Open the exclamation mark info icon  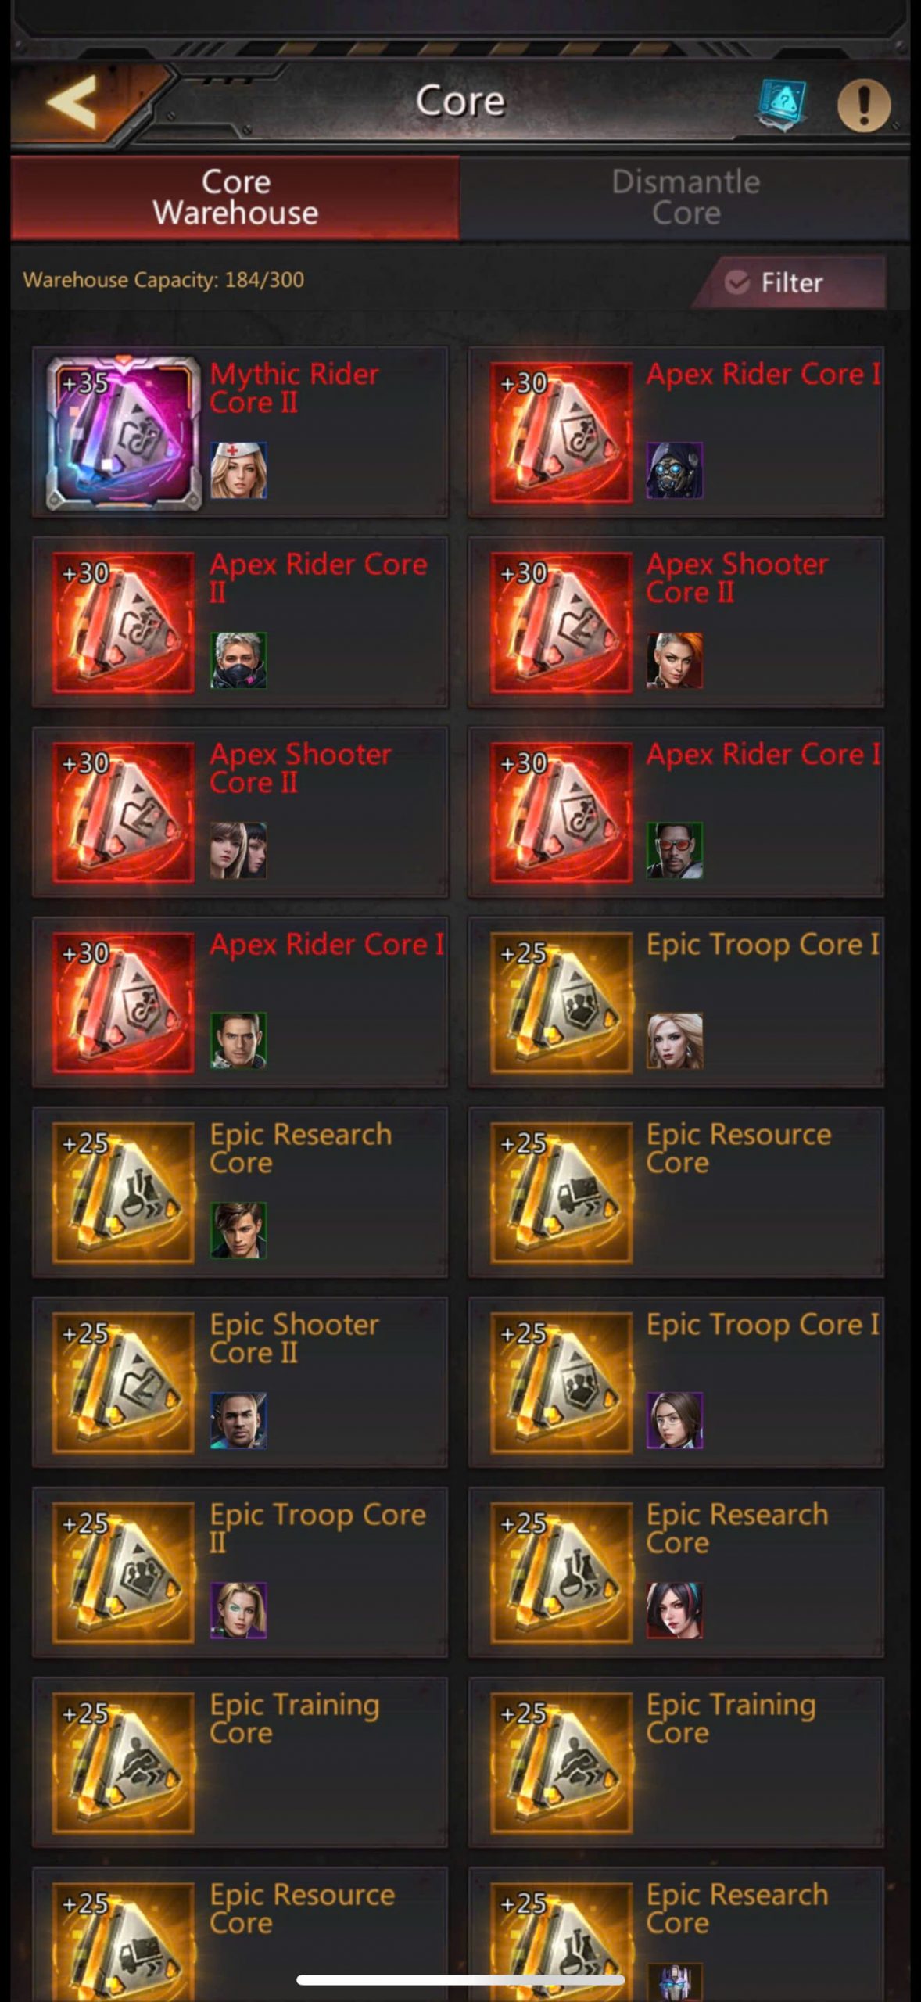(x=864, y=105)
